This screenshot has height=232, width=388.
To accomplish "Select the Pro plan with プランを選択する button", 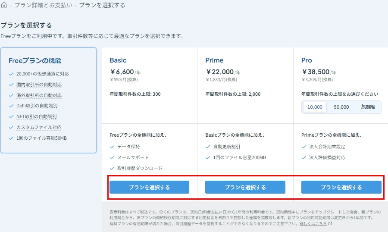I will (x=341, y=187).
